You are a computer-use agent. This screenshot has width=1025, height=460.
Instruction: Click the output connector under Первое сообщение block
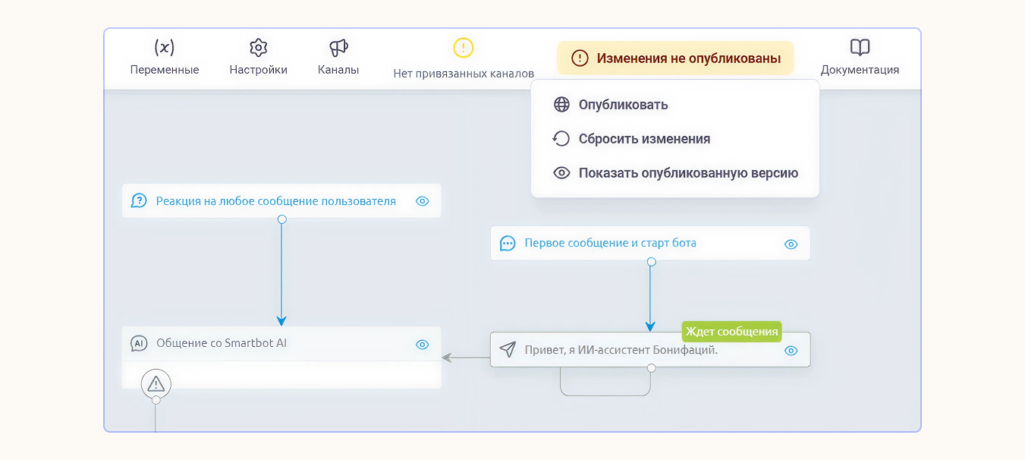point(651,262)
